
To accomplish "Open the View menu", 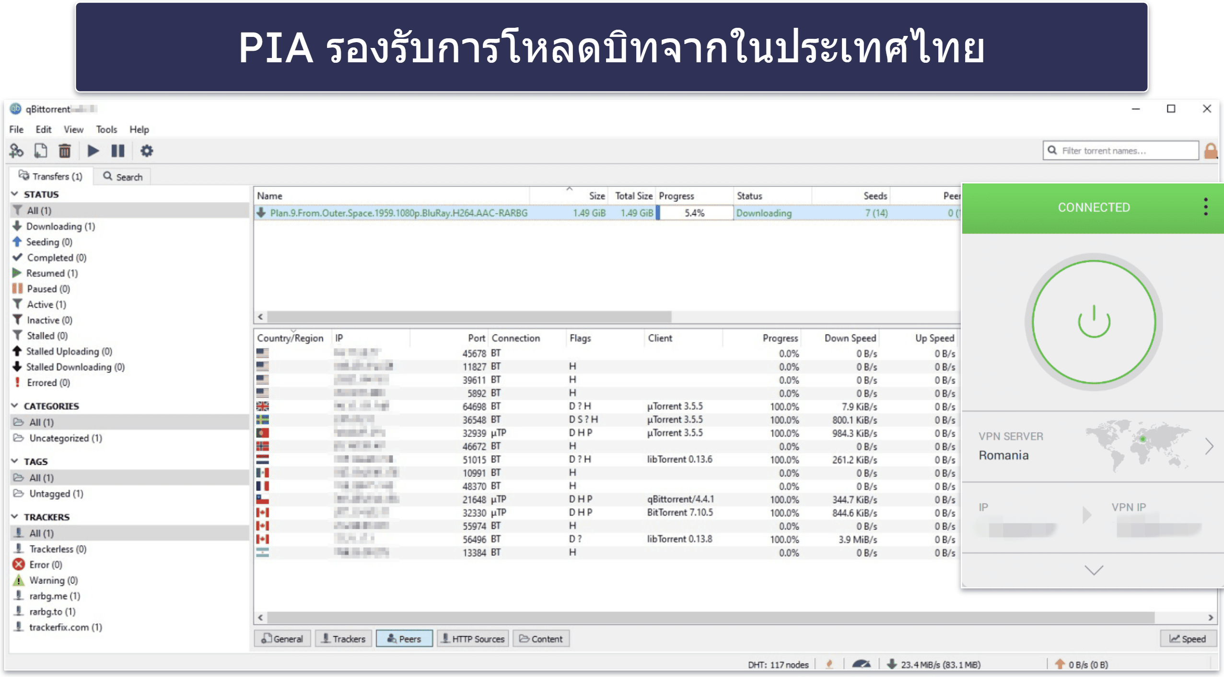I will (73, 129).
